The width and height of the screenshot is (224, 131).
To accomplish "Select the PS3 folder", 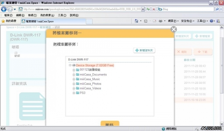I will tap(83, 93).
